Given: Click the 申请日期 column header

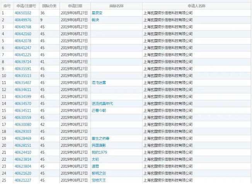Looking at the screenshot, I should click(x=75, y=6).
